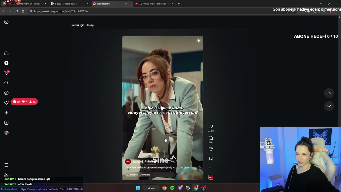Open taskbar search box Ara

[152, 188]
